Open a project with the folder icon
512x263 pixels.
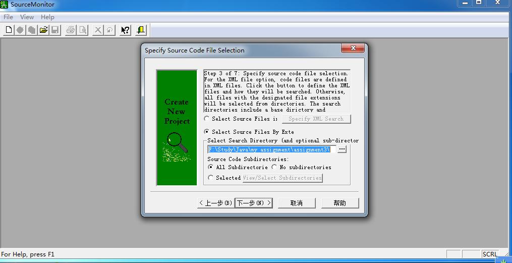pyautogui.click(x=43, y=30)
